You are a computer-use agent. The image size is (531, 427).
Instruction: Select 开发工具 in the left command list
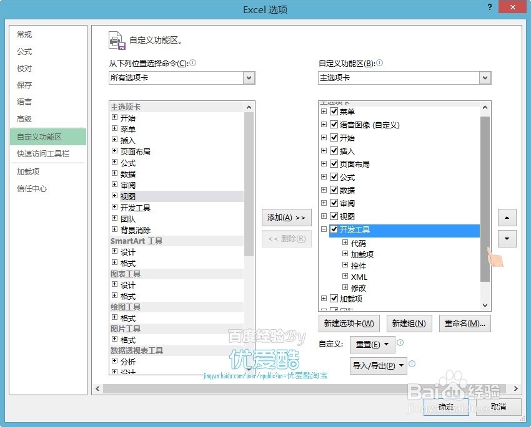136,208
